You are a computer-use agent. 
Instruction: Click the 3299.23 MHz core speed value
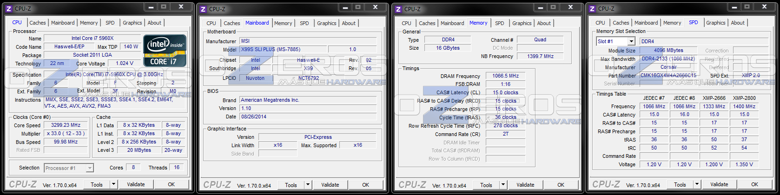[66, 125]
